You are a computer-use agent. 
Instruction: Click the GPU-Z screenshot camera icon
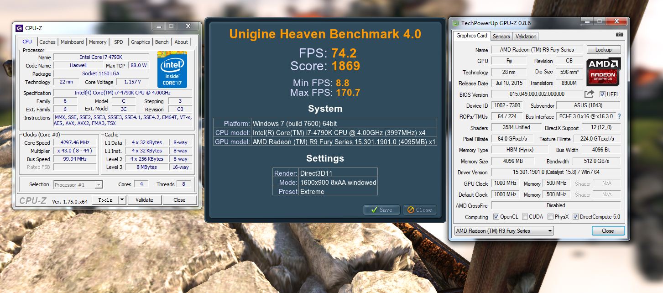click(619, 35)
